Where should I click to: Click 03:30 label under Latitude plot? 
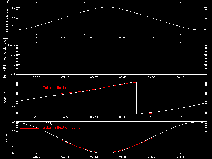(94, 157)
